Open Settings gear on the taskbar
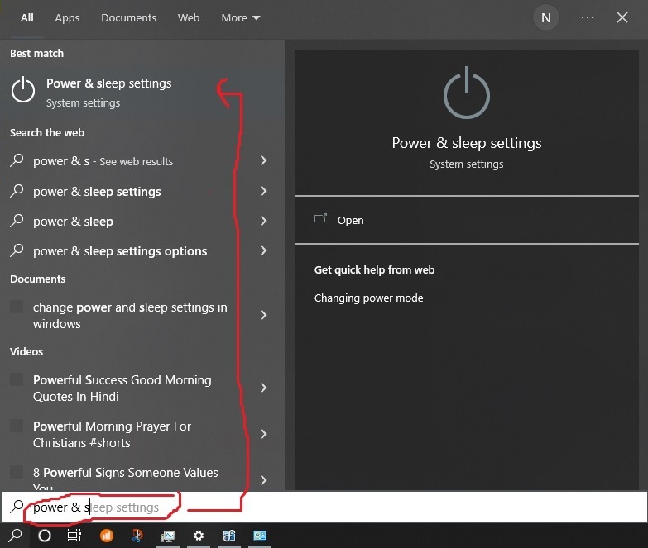The height and width of the screenshot is (548, 648). 199,536
